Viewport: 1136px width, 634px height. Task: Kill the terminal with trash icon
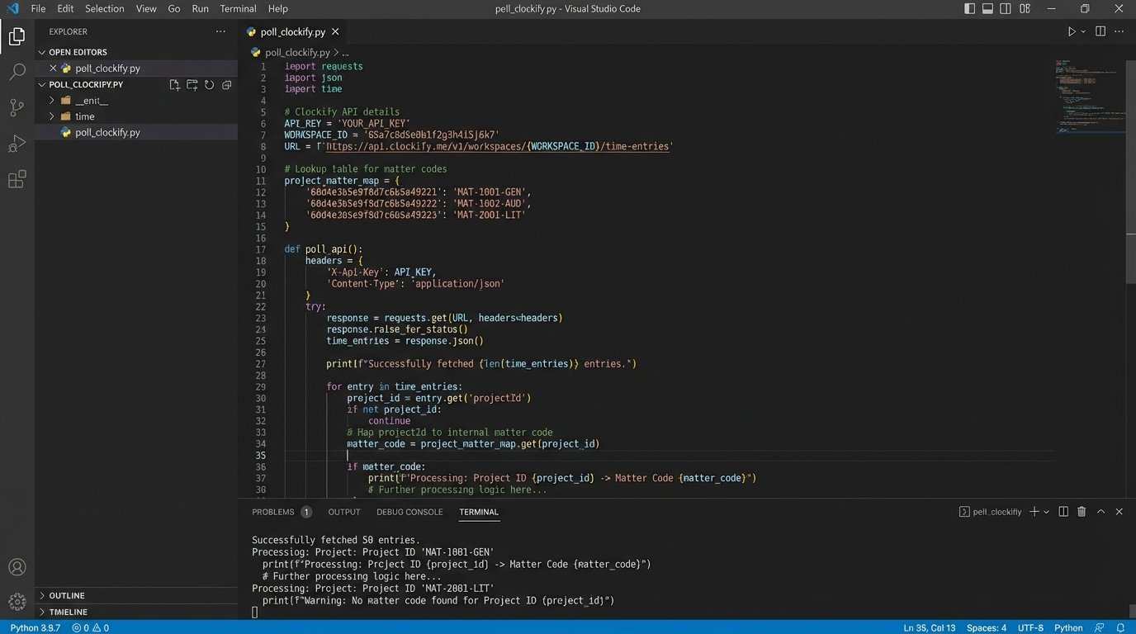coord(1082,512)
